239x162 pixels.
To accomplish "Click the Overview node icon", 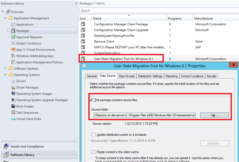I will [8, 12].
